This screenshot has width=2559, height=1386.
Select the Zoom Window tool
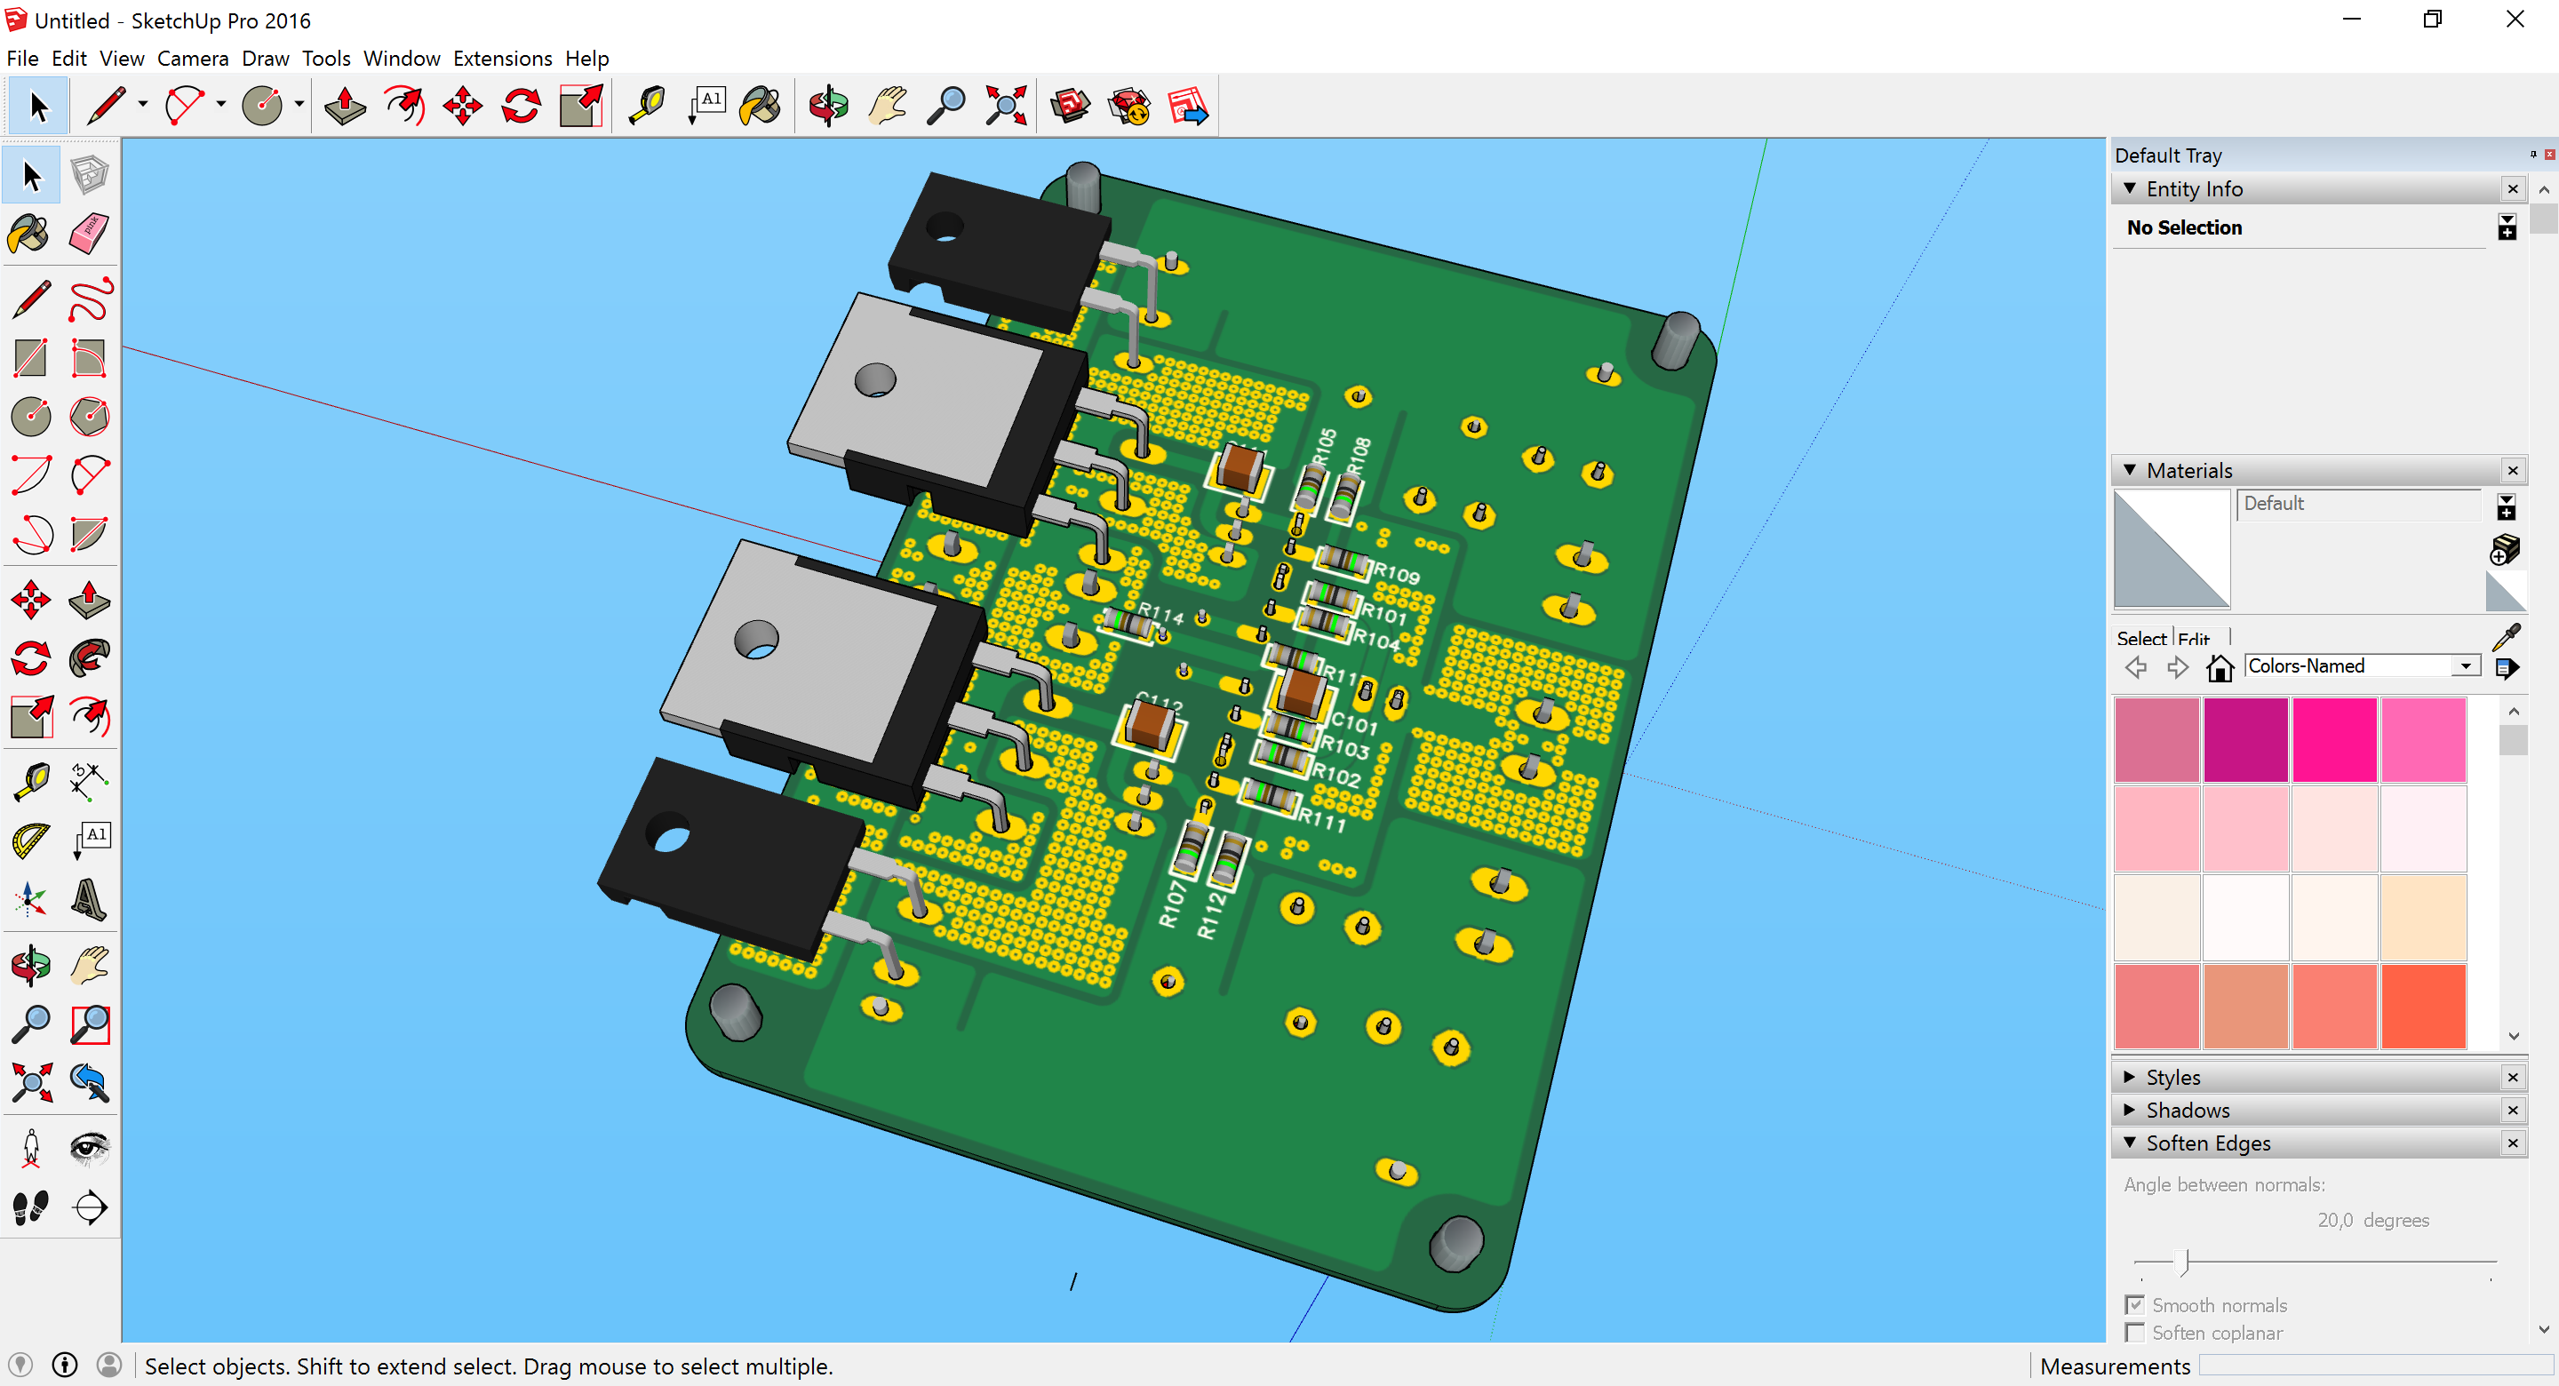point(90,1024)
